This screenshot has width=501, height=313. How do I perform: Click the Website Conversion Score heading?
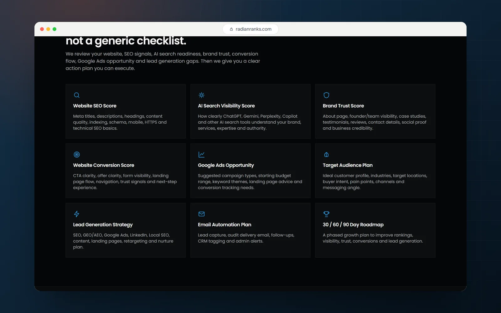pyautogui.click(x=104, y=165)
